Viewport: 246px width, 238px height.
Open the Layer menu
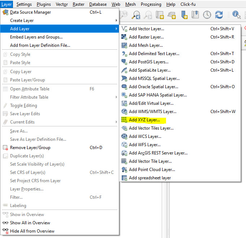tap(6, 4)
